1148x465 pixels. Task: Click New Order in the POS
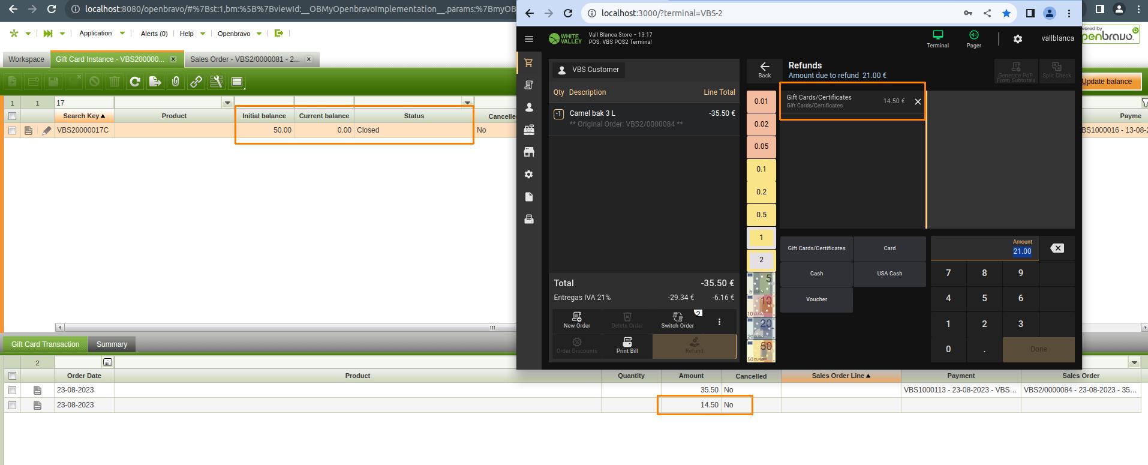[x=577, y=320]
